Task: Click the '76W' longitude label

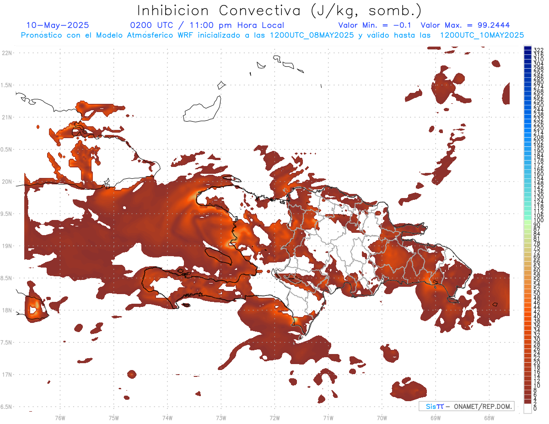Action: pos(60,418)
